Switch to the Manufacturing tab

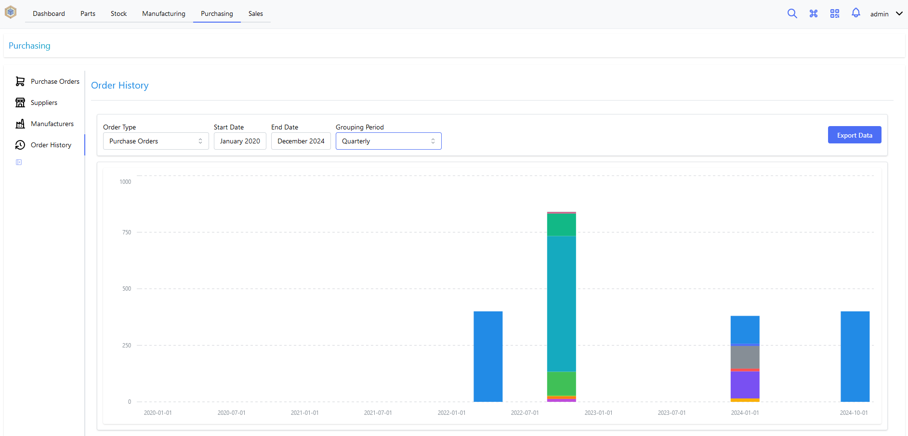163,13
